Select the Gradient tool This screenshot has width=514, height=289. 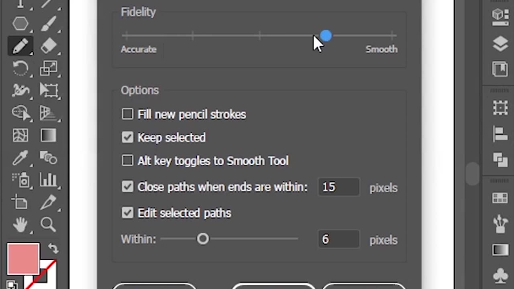pyautogui.click(x=48, y=135)
